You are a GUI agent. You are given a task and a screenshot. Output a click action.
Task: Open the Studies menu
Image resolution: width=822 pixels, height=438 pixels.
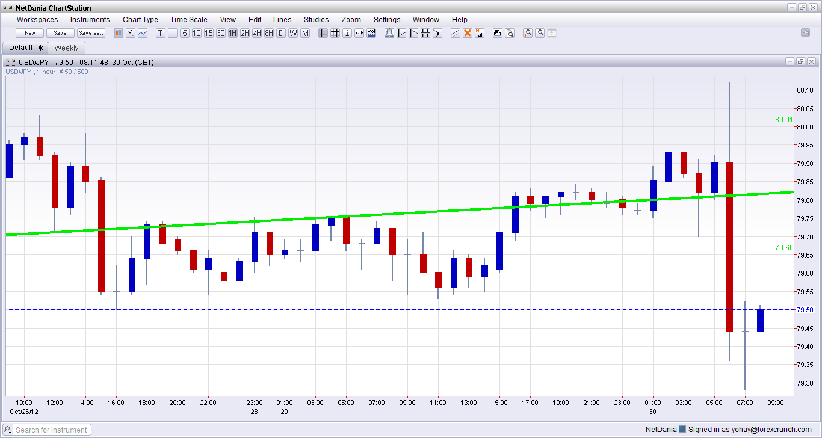pos(316,20)
